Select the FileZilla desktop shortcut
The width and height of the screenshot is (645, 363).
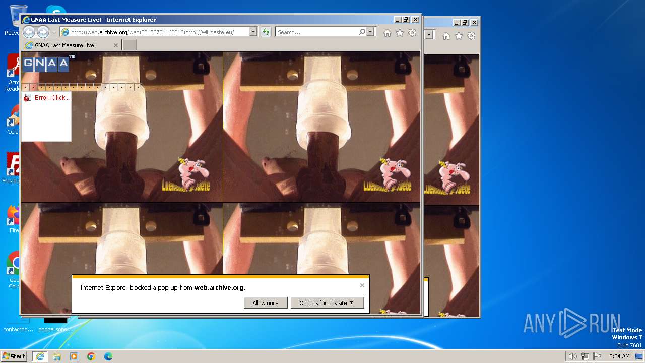pyautogui.click(x=12, y=168)
